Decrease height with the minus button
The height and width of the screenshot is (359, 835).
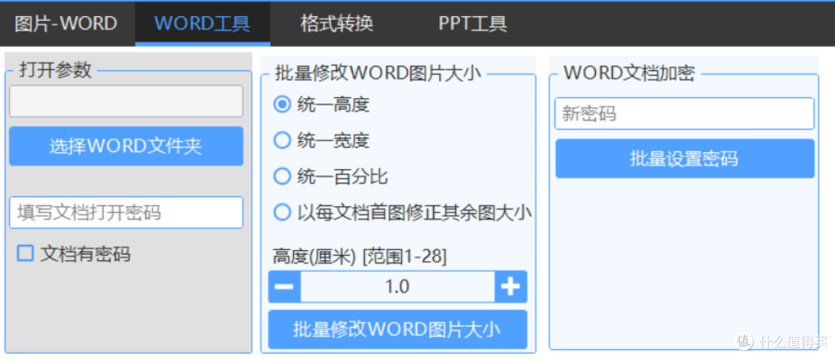point(285,286)
